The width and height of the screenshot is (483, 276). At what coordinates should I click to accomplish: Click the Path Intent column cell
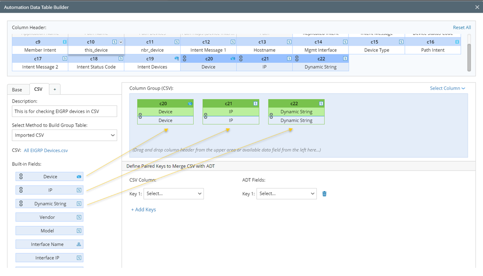point(433,50)
